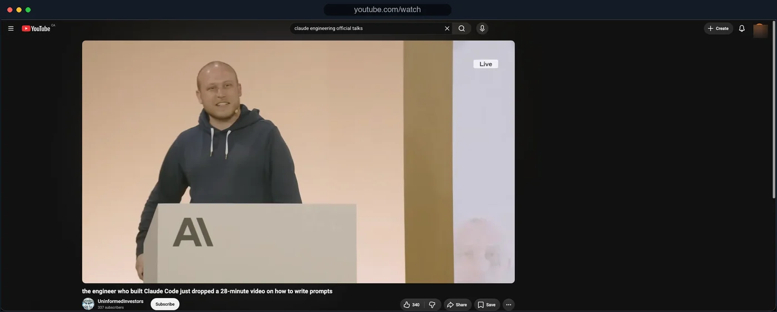The image size is (777, 312).
Task: Open the more actions three-dot menu
Action: (508, 305)
